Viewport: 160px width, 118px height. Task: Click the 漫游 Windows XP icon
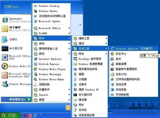(x=75, y=90)
